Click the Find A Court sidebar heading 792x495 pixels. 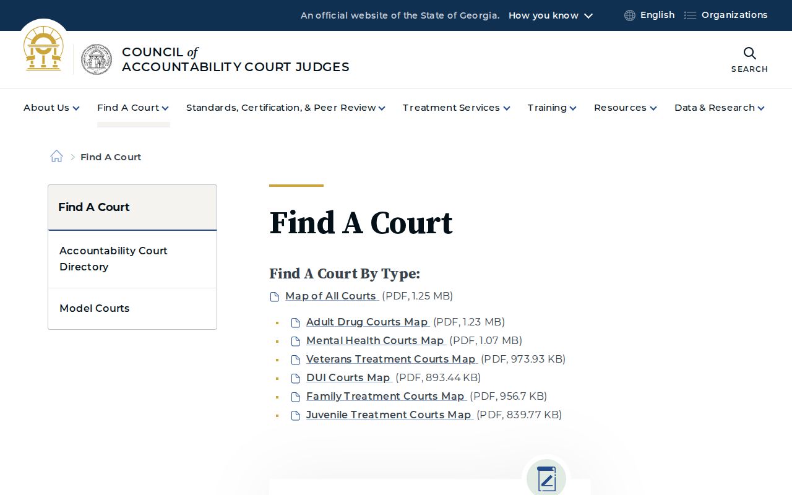(132, 207)
